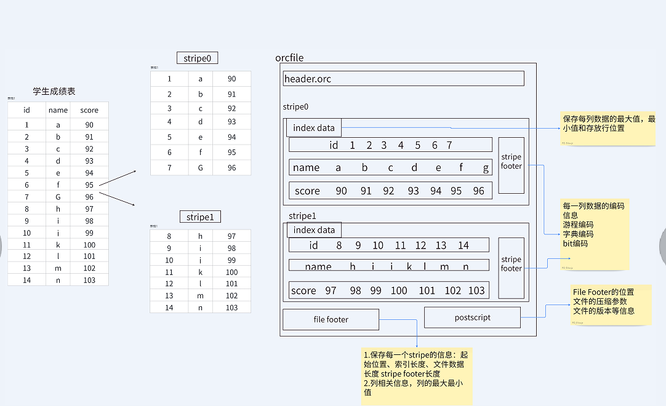Select the score row box starting with 90

[390, 191]
